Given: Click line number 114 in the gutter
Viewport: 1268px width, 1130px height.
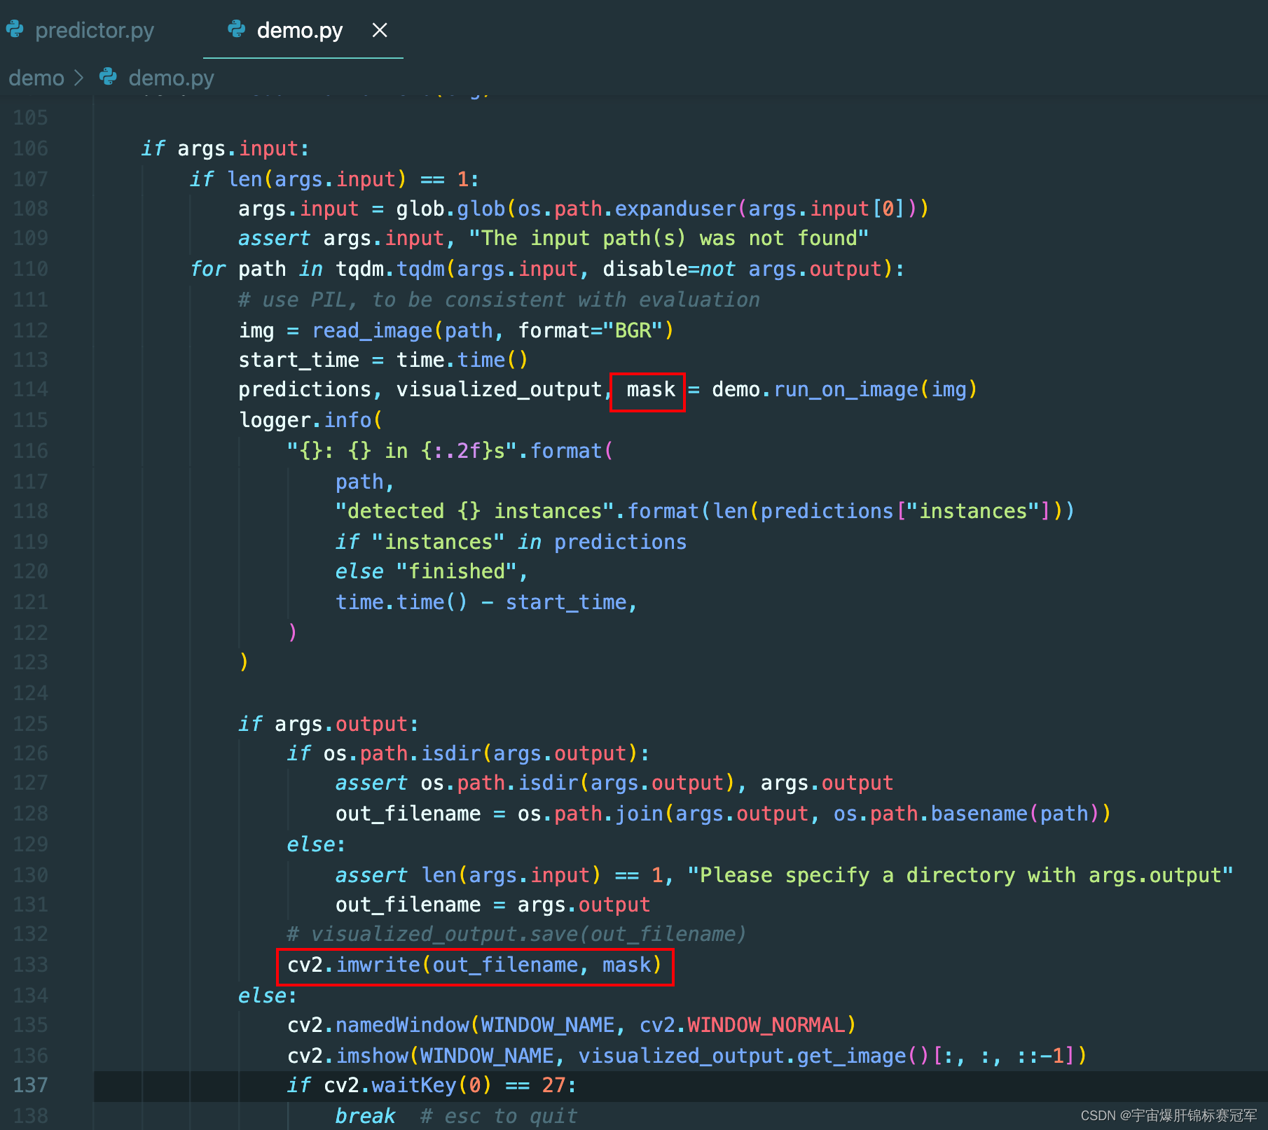Looking at the screenshot, I should point(31,389).
